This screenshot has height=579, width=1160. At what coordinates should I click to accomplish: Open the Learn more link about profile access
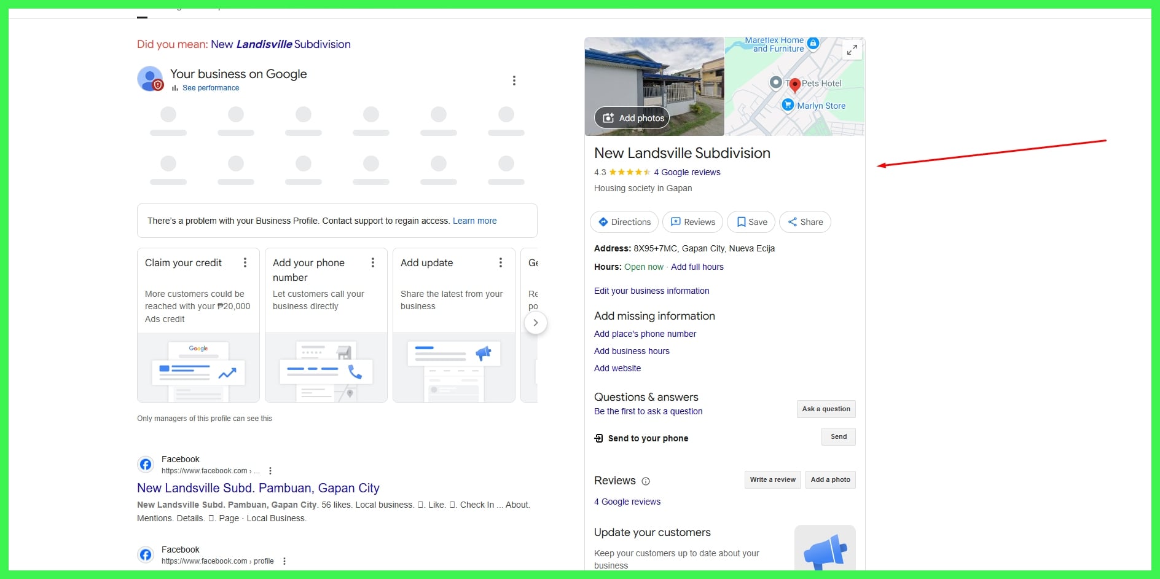(474, 221)
